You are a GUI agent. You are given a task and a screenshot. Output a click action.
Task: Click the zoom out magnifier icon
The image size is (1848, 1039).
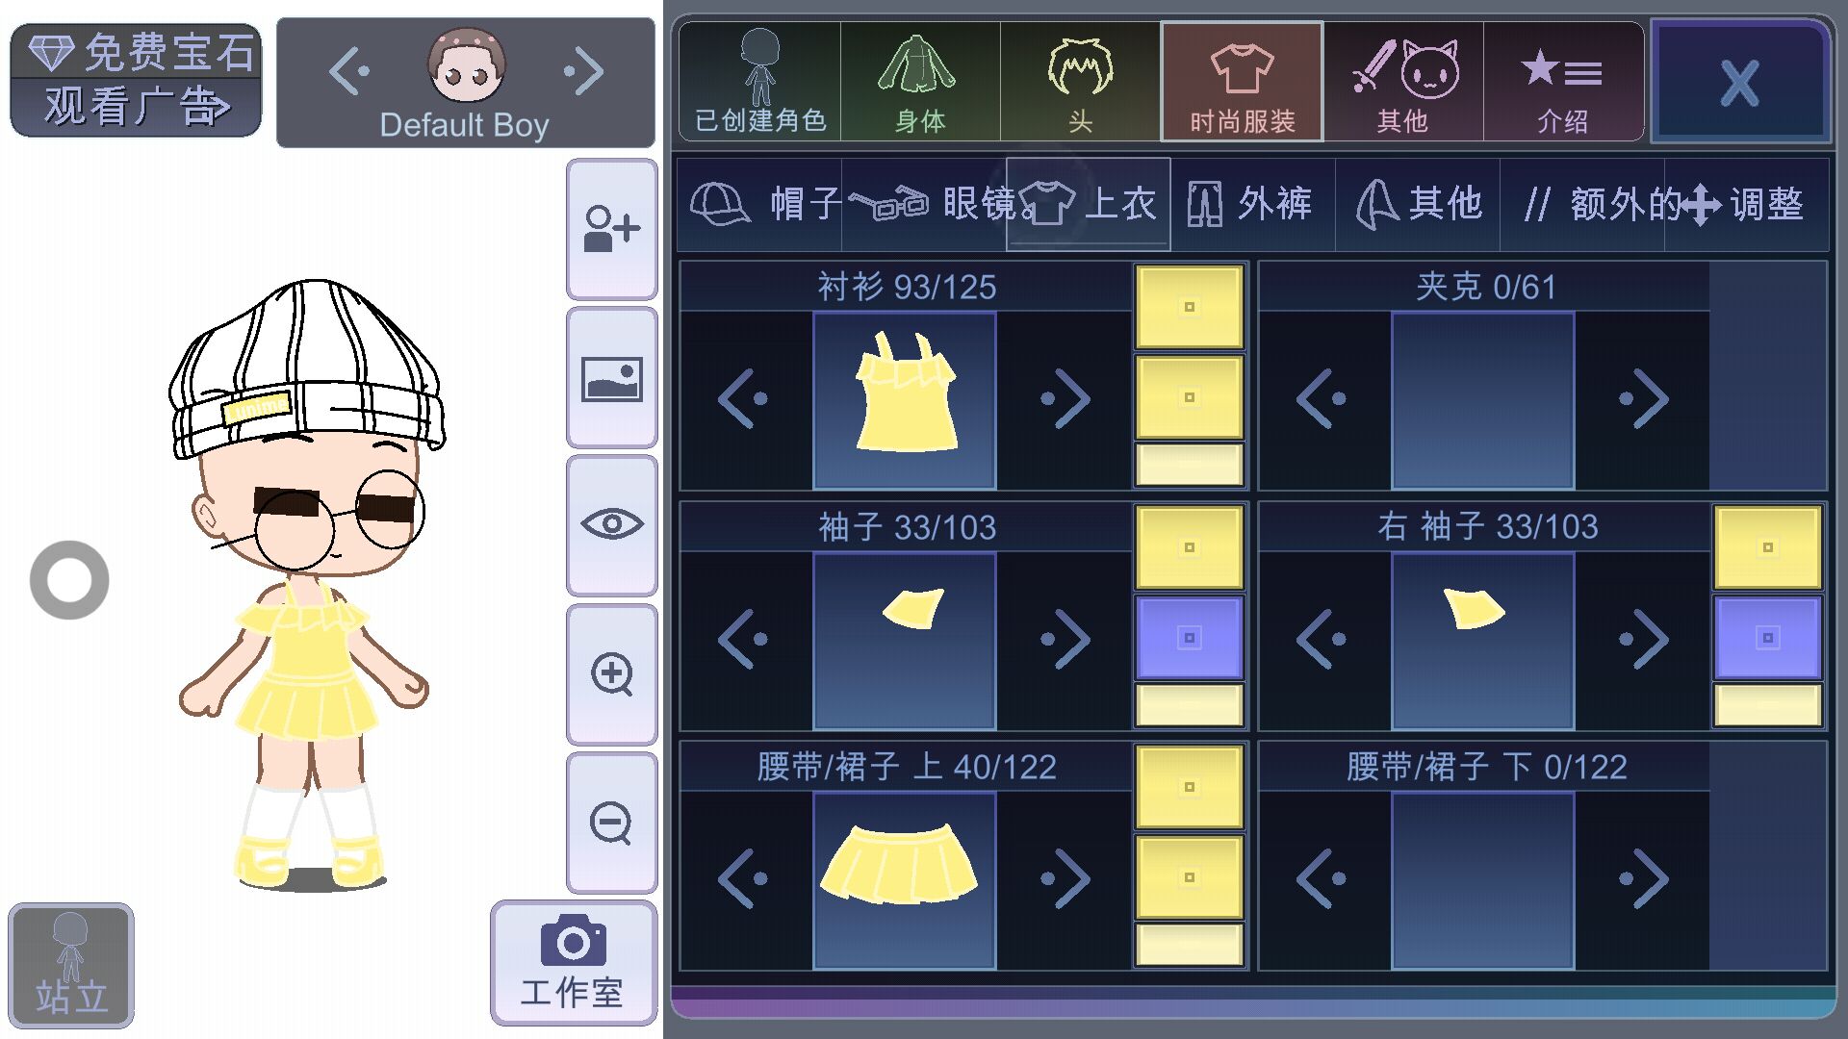point(612,824)
